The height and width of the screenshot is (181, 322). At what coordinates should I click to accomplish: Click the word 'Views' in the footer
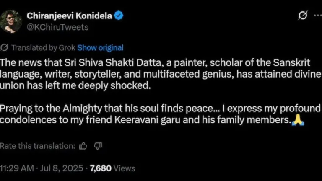click(125, 168)
